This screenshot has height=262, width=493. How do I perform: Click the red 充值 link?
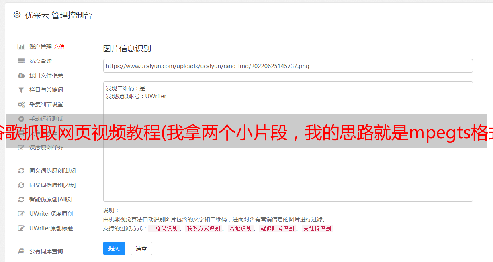59,47
